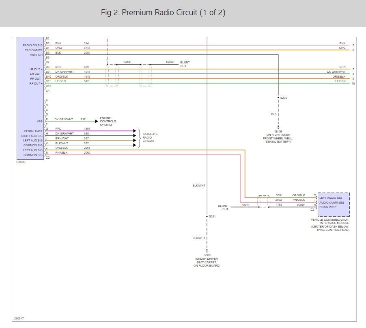Click the 'G106' ground label
366x328 pixels.
278,132
